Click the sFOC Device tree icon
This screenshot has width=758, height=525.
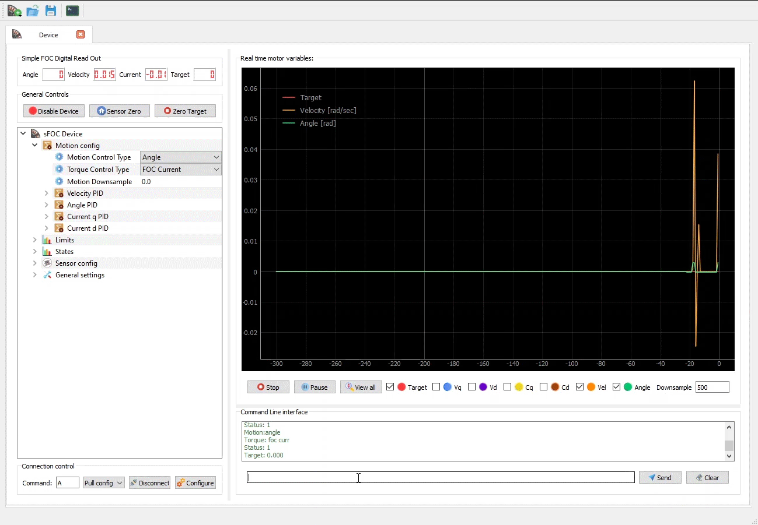click(36, 134)
